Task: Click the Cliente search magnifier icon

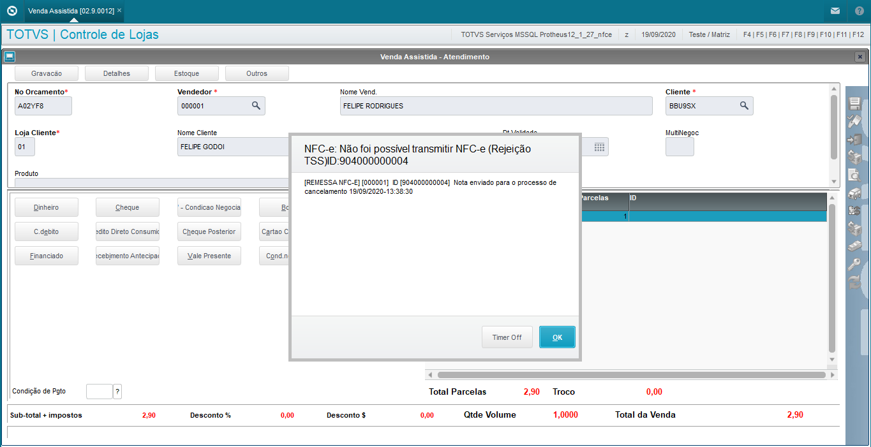Action: pos(744,106)
